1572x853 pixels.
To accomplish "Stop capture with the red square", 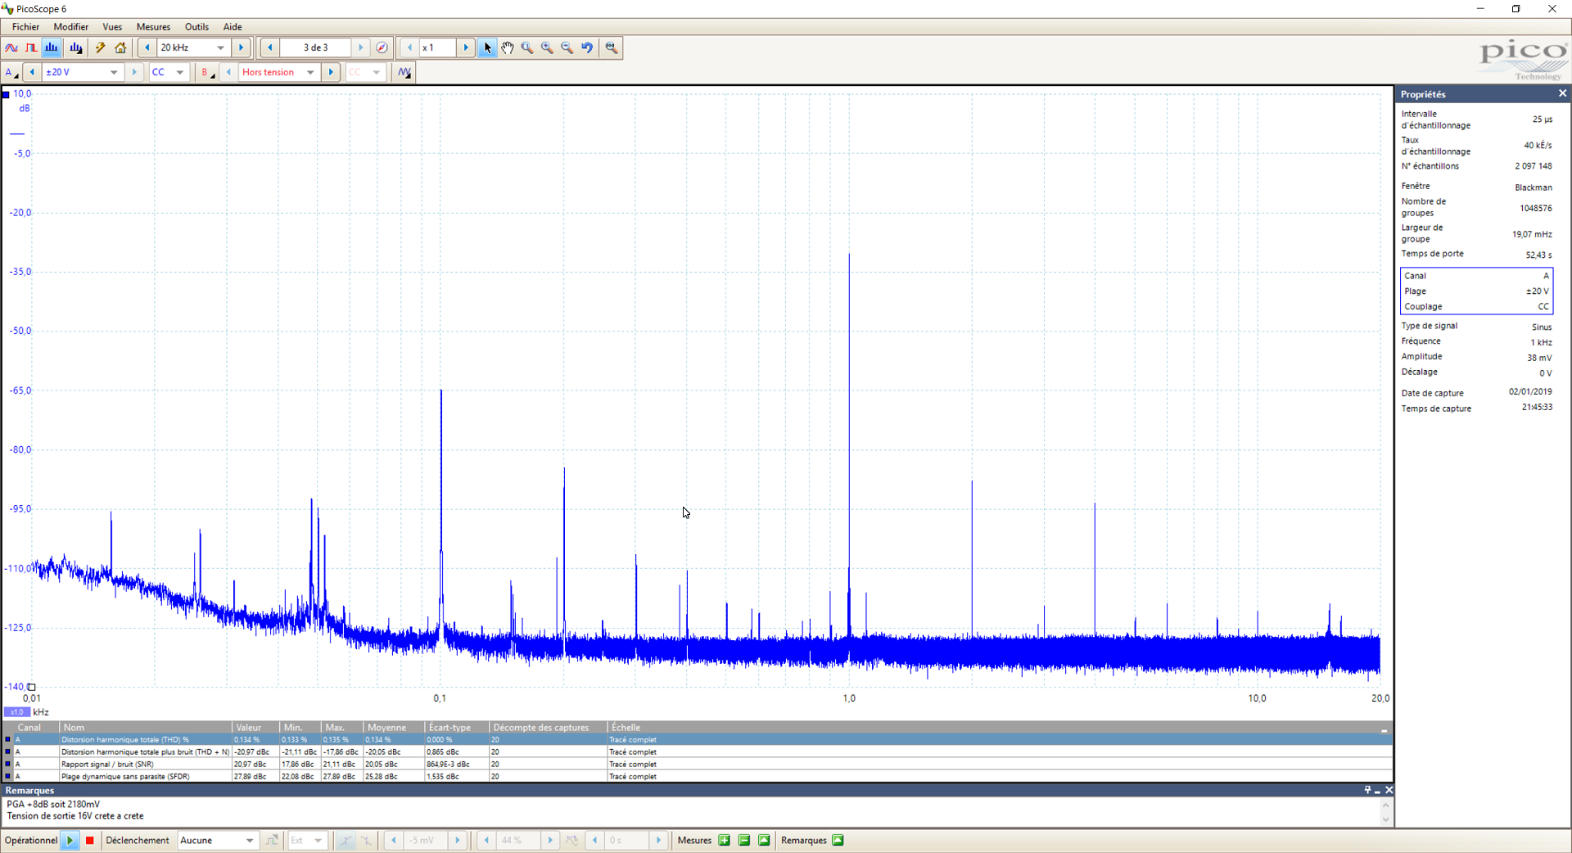I will click(x=90, y=840).
